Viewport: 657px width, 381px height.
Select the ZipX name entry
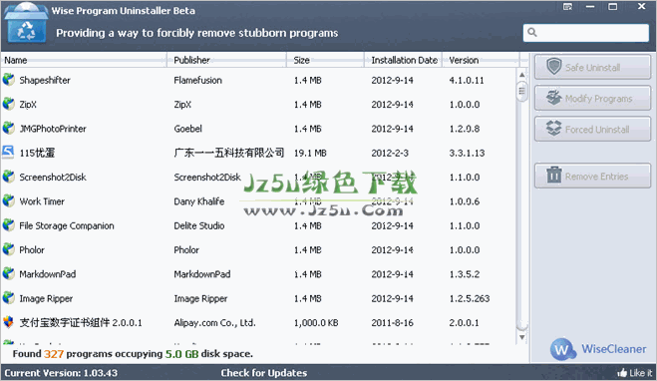tap(28, 105)
